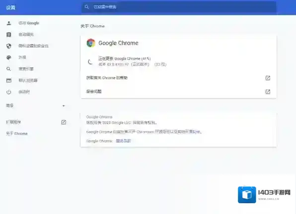Open 您与 Google via person icon
This screenshot has width=296, height=214.
tap(9, 23)
